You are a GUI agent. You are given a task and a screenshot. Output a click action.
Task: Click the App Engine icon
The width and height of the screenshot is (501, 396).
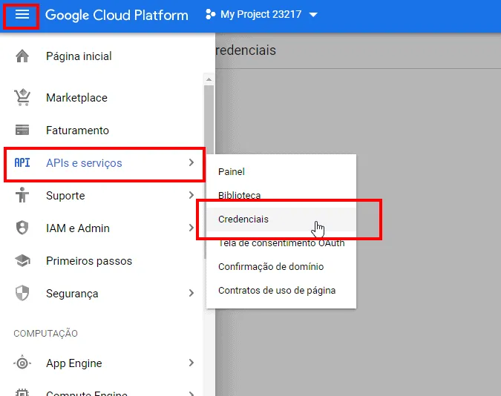22,363
